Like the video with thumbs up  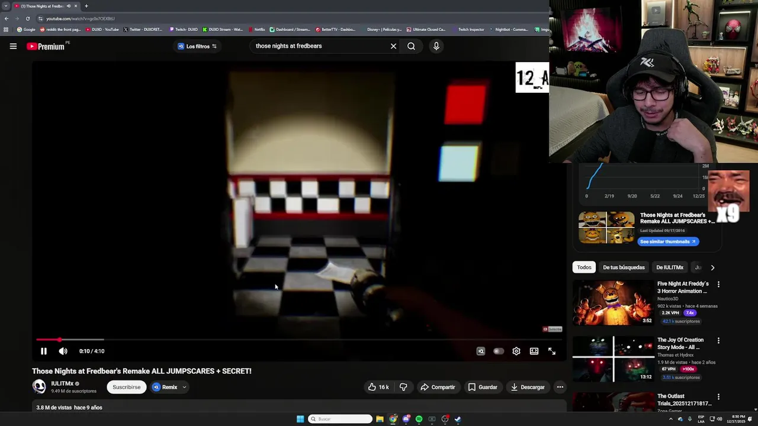tap(378, 387)
